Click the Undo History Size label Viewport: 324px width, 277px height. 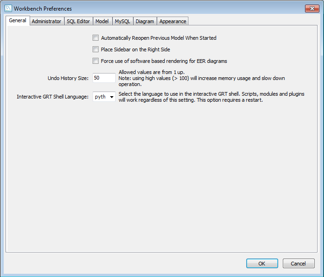68,78
